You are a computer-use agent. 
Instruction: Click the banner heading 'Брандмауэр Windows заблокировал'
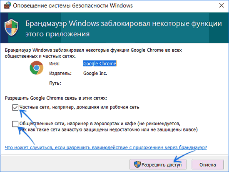(x=124, y=28)
